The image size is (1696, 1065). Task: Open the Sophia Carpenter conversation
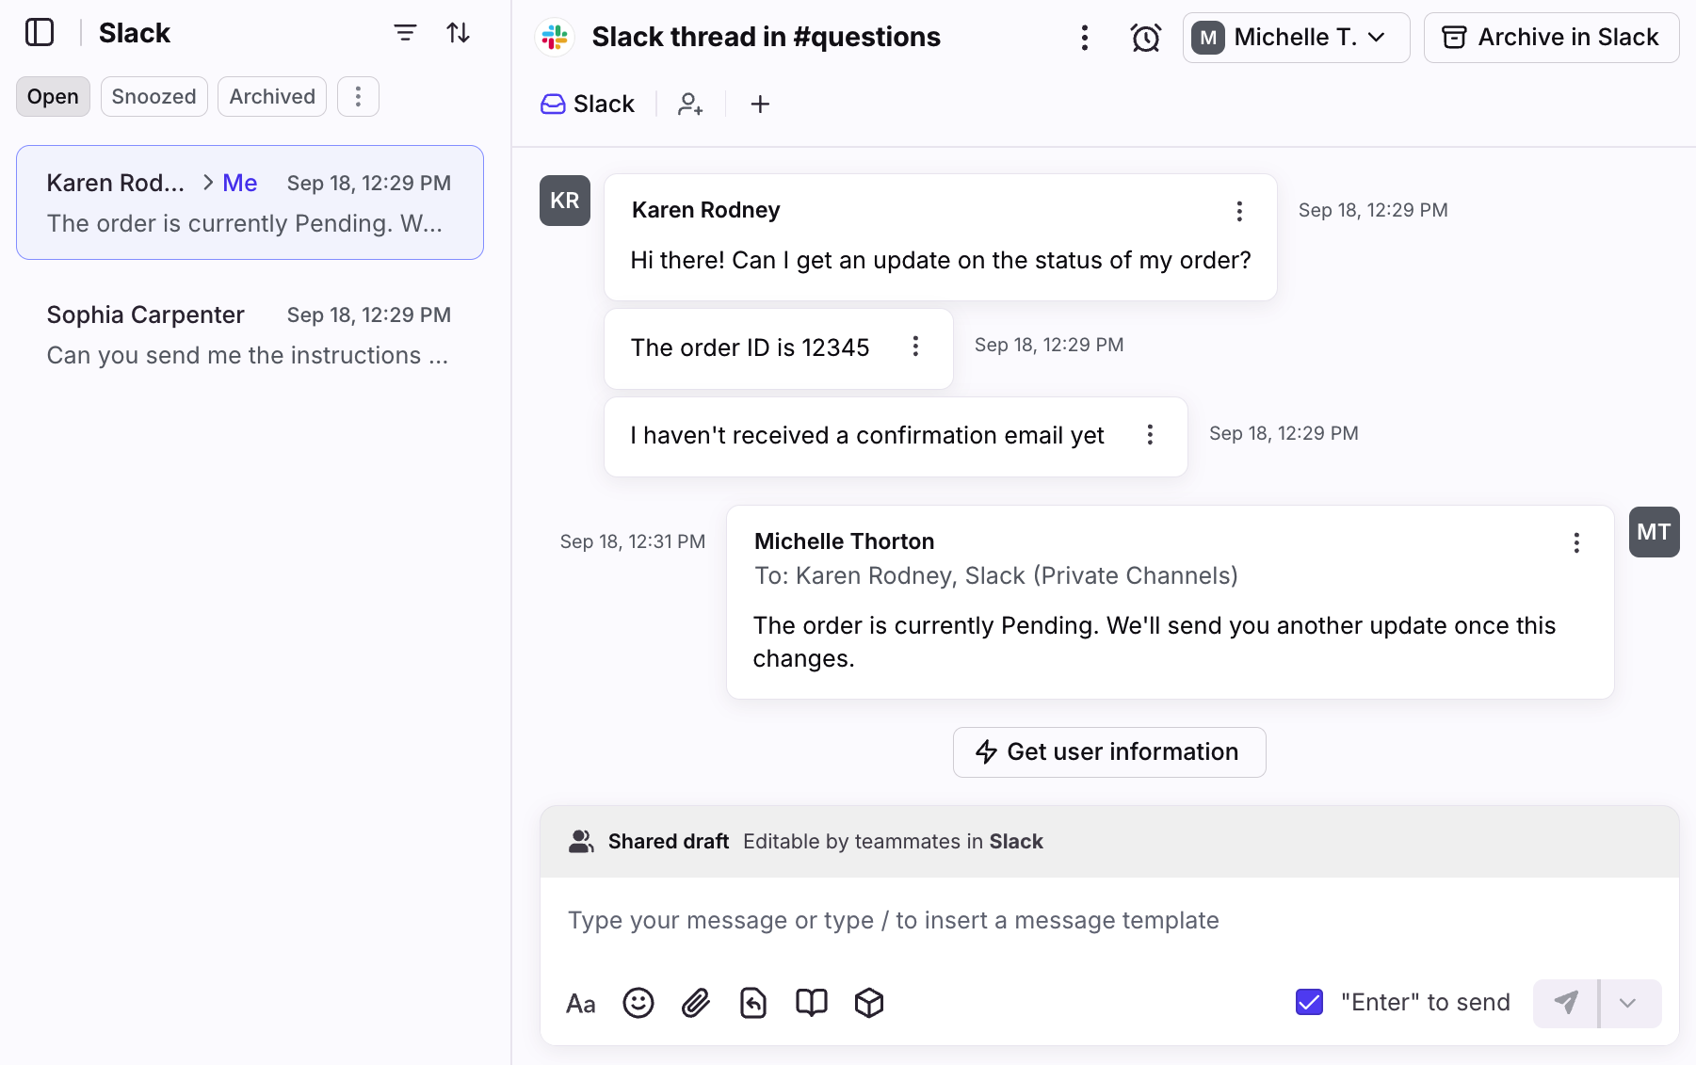point(250,335)
